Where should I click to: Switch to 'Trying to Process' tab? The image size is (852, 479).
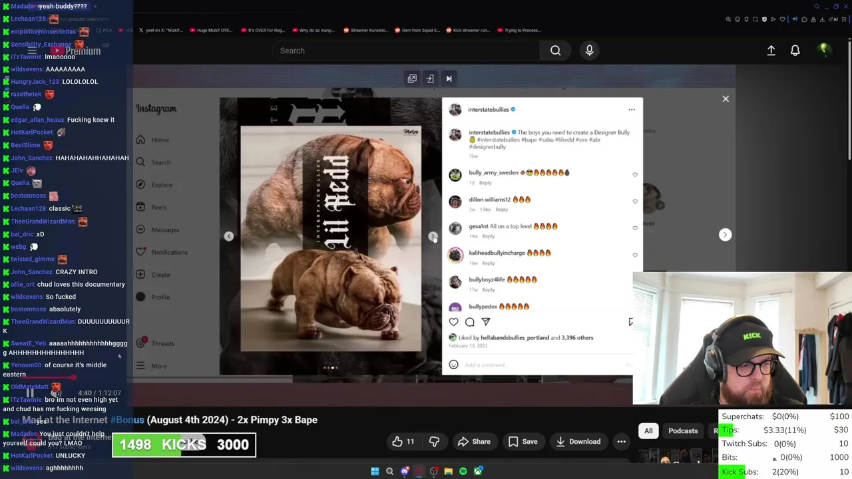pos(520,30)
